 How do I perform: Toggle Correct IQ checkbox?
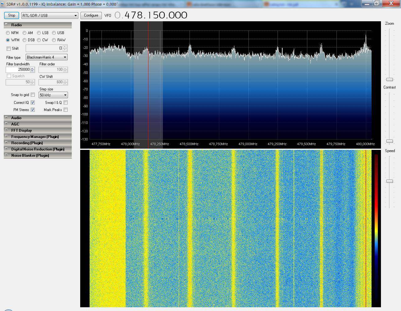point(33,103)
